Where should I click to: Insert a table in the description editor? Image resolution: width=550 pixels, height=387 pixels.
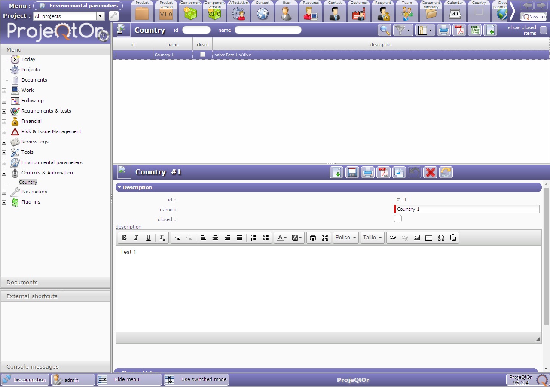tap(429, 238)
